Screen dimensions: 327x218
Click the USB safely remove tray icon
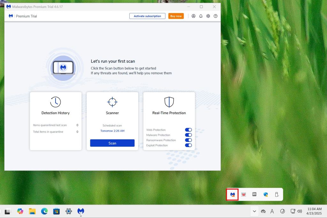[x=277, y=194]
